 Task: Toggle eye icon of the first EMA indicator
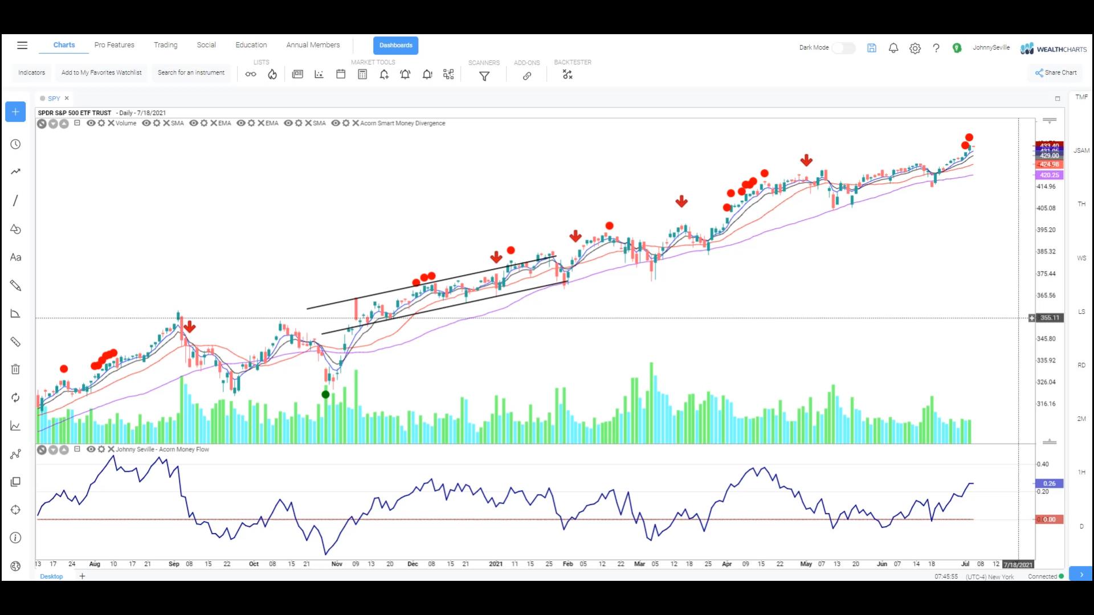coord(194,123)
